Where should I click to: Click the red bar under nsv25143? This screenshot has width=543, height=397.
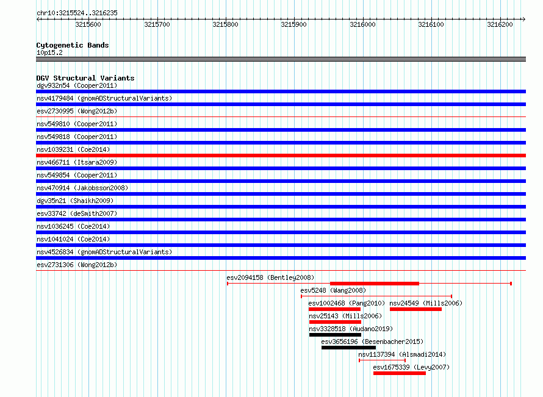pos(335,322)
